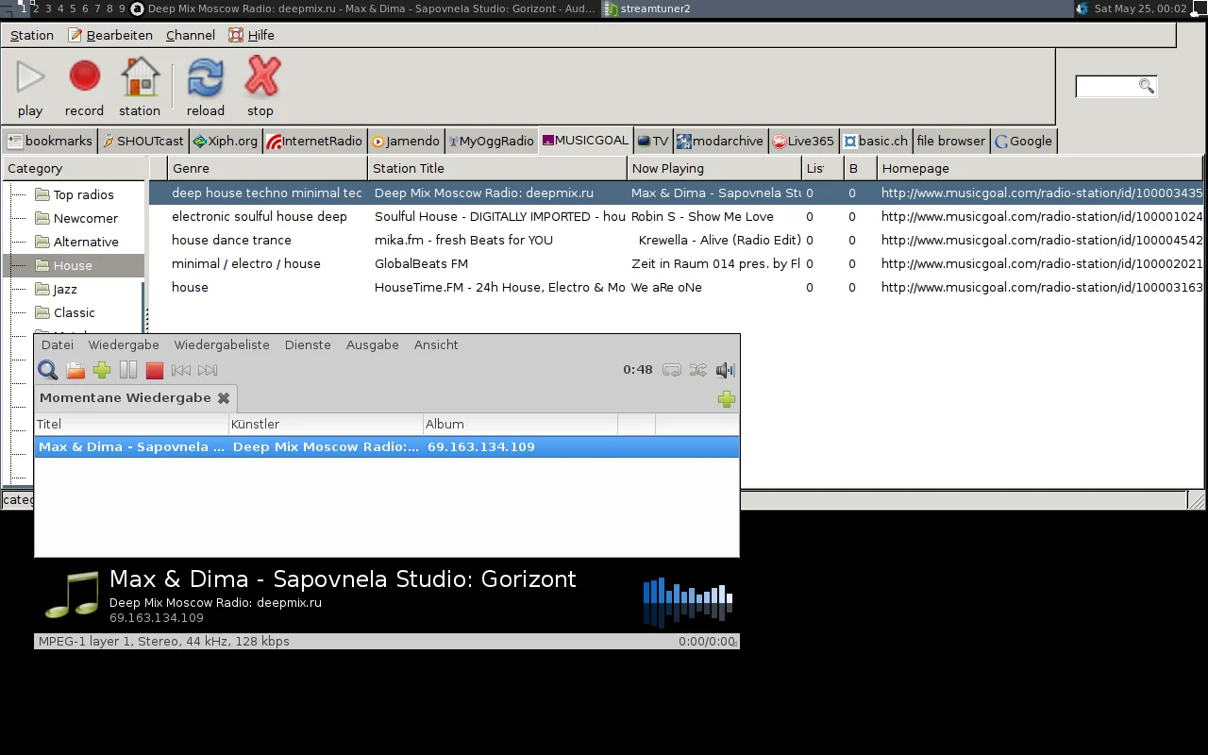
Task: Click the open files folder icon in Audacious
Action: tap(75, 370)
